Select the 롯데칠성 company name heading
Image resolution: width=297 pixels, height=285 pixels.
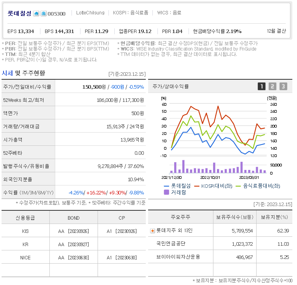click(x=19, y=13)
